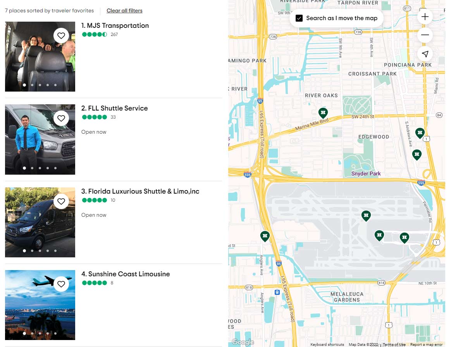Open 1. MJS Transportation listing

point(115,26)
